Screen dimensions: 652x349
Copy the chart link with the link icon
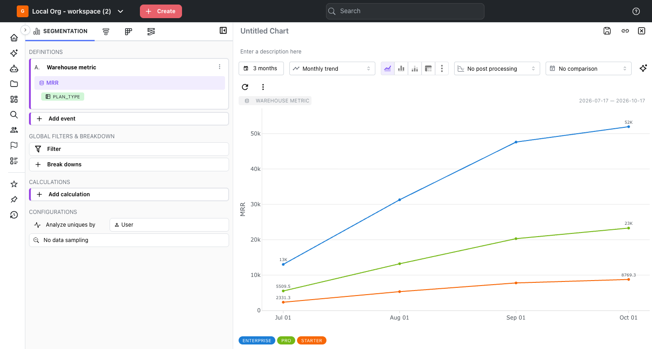[x=625, y=31]
